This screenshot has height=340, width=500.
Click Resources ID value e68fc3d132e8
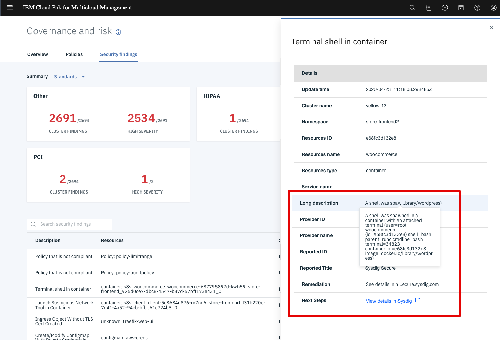[x=381, y=138]
